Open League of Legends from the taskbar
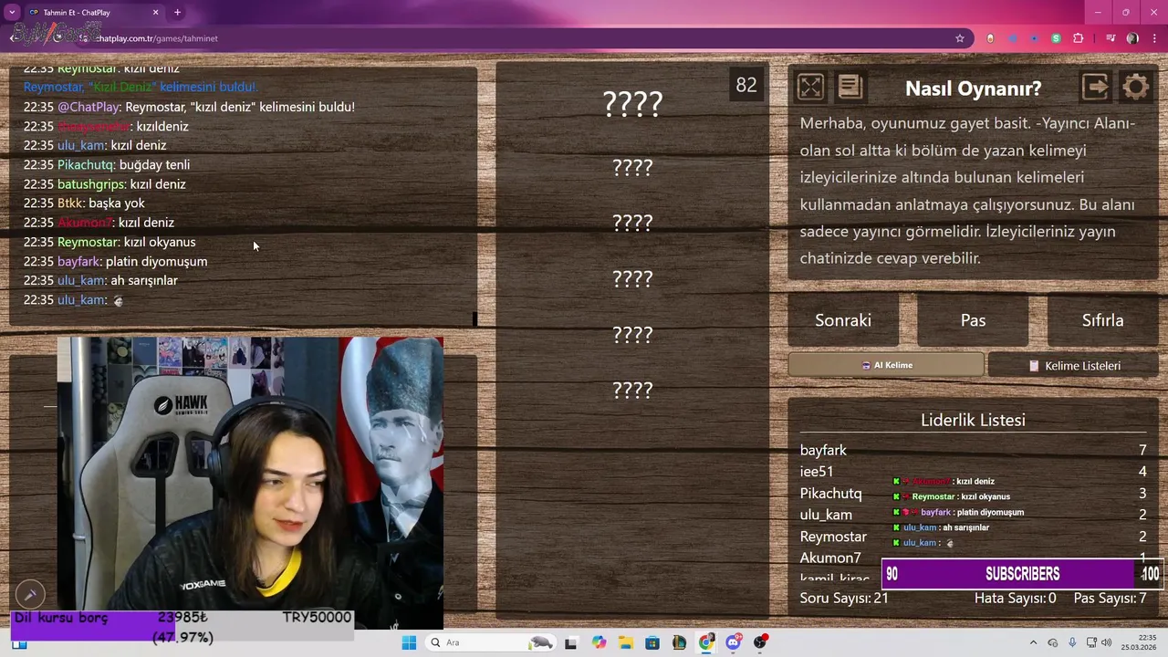Screen dimensions: 1168x657 coord(680,642)
